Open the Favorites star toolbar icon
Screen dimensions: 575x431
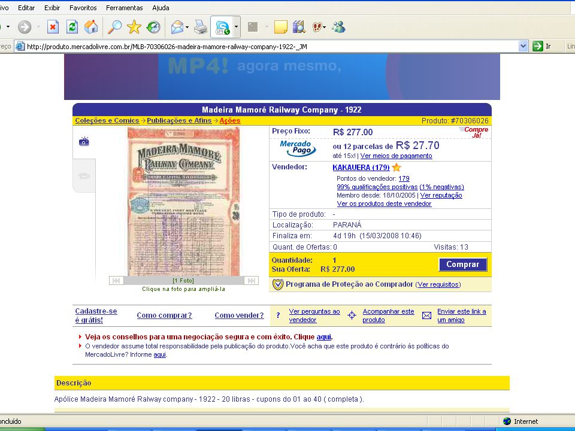(134, 27)
